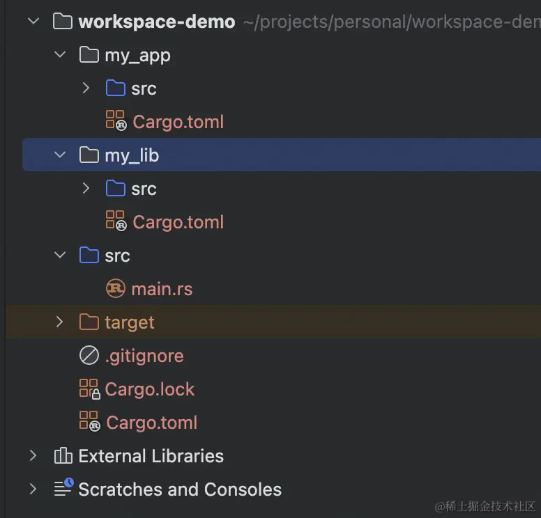Click the root-level Cargo.toml file icon
541x518 pixels.
coord(89,422)
